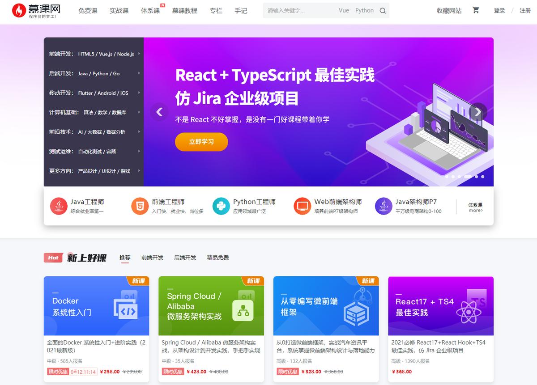This screenshot has width=537, height=385.
Task: Switch to the 后端开发 course tab
Action: click(185, 258)
